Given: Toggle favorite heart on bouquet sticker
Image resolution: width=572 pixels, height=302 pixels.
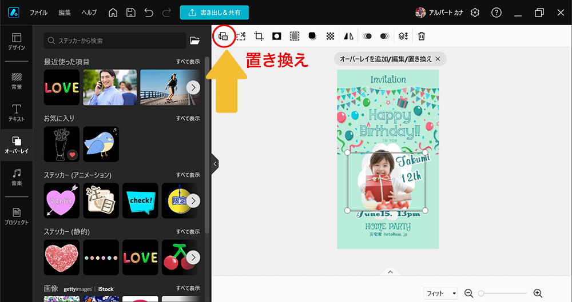Looking at the screenshot, I should coord(72,155).
